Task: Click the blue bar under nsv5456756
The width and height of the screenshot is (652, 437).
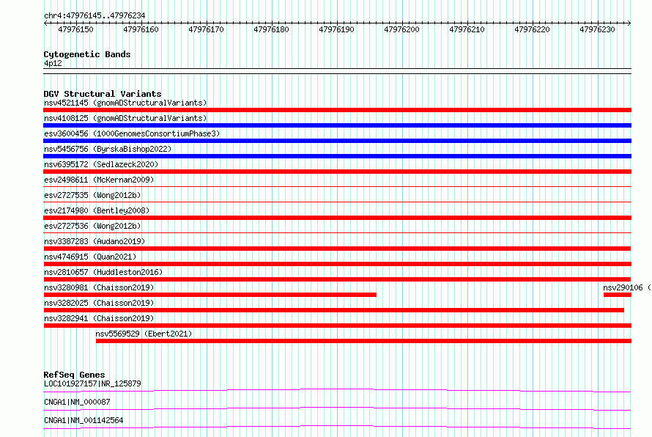Action: [337, 156]
